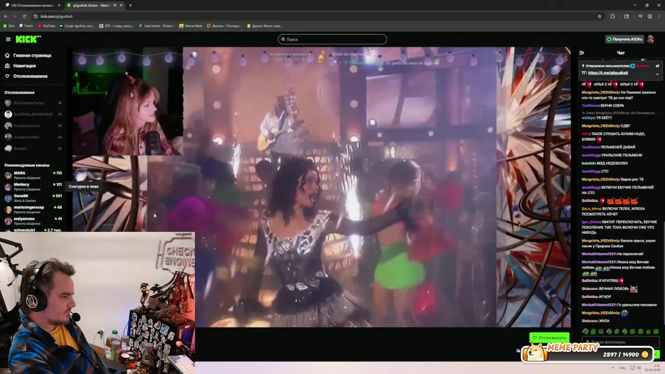The width and height of the screenshot is (665, 374).
Task: Open the browser three-dot menu
Action: click(658, 16)
